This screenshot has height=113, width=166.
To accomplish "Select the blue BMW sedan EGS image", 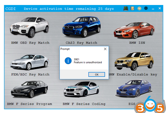I will click(134, 88).
